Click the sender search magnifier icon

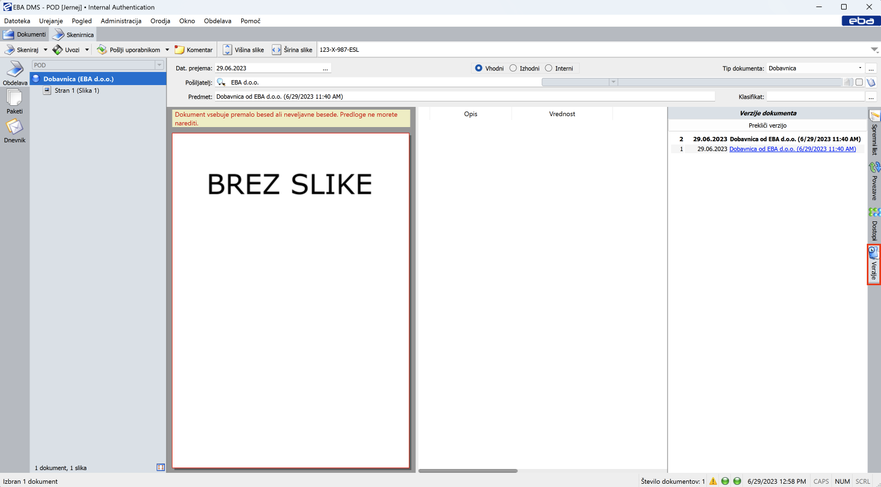tap(221, 82)
